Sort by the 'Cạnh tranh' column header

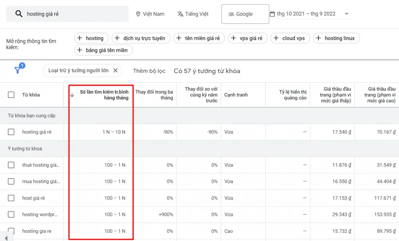click(x=236, y=95)
